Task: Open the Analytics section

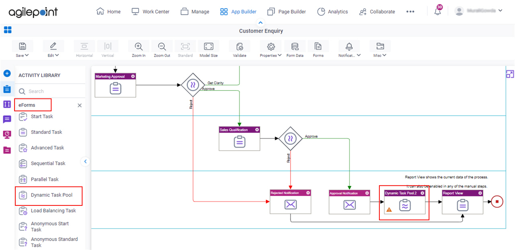Action: [x=332, y=12]
